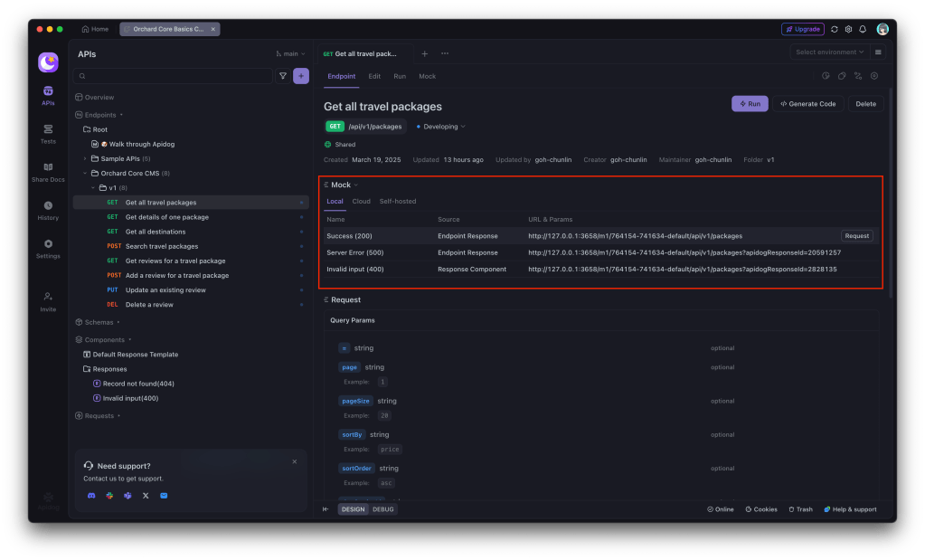Screen dimensions: 925x560
Task: Click the Generate Code button
Action: click(x=808, y=104)
